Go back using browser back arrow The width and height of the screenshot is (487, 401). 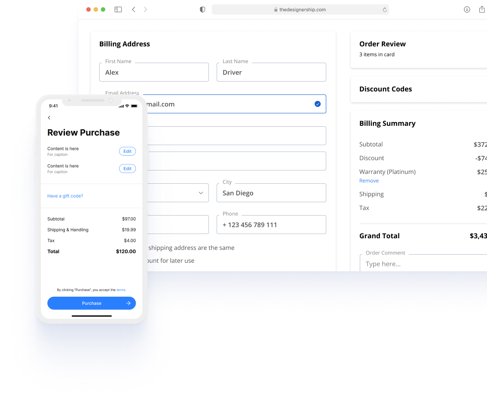pyautogui.click(x=134, y=9)
